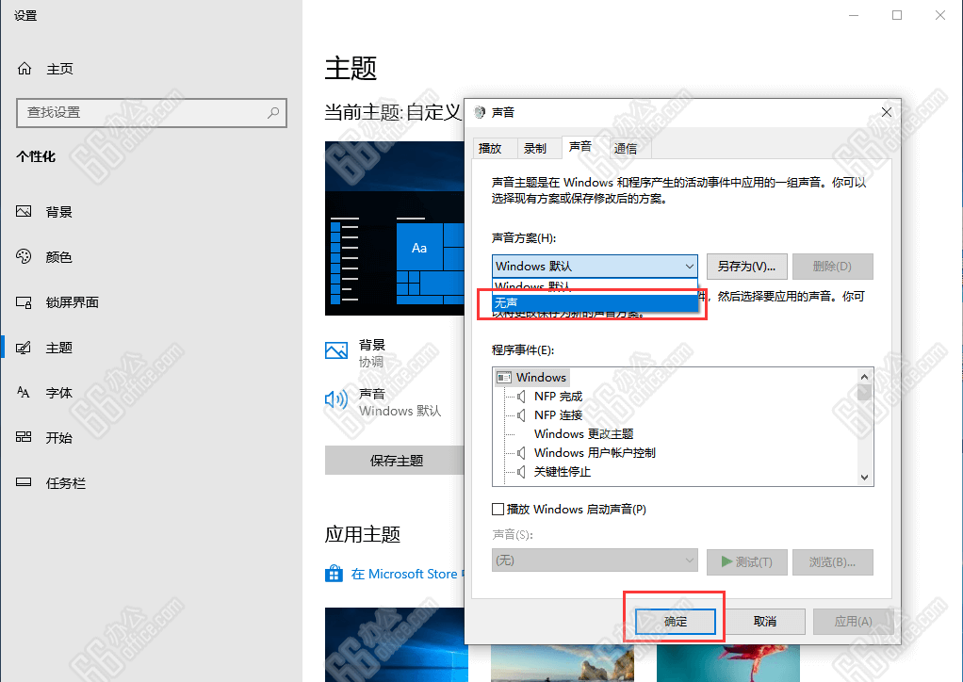Select Windows 用户帐户控制 event
The width and height of the screenshot is (963, 682).
tap(595, 453)
